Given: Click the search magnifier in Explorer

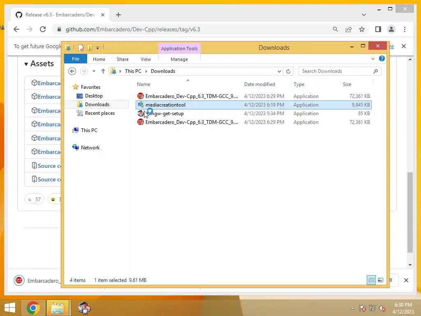Looking at the screenshot, I should click(x=375, y=71).
